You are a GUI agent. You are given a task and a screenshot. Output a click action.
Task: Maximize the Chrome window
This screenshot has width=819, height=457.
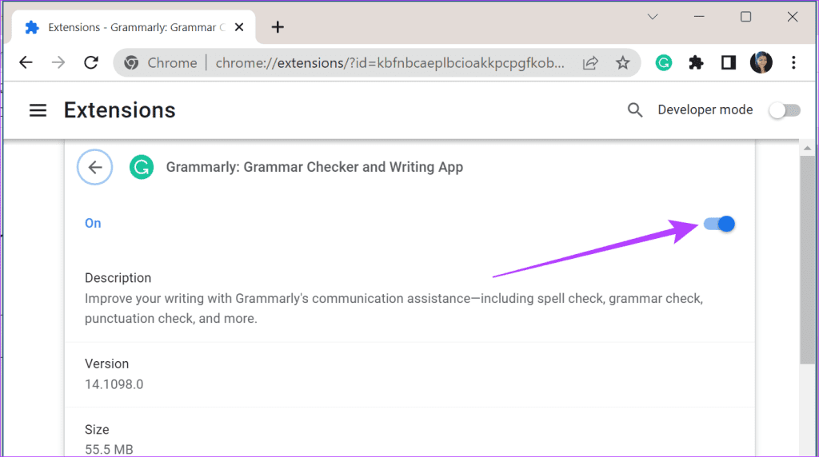coord(746,17)
